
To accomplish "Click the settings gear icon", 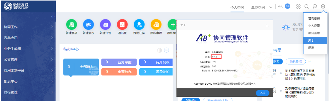I will coord(323,6).
